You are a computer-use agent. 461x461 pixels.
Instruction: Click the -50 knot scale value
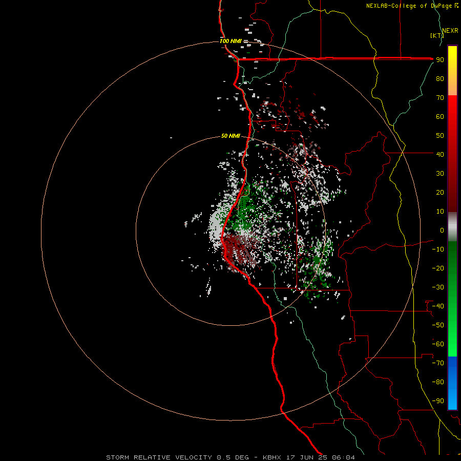pyautogui.click(x=438, y=325)
